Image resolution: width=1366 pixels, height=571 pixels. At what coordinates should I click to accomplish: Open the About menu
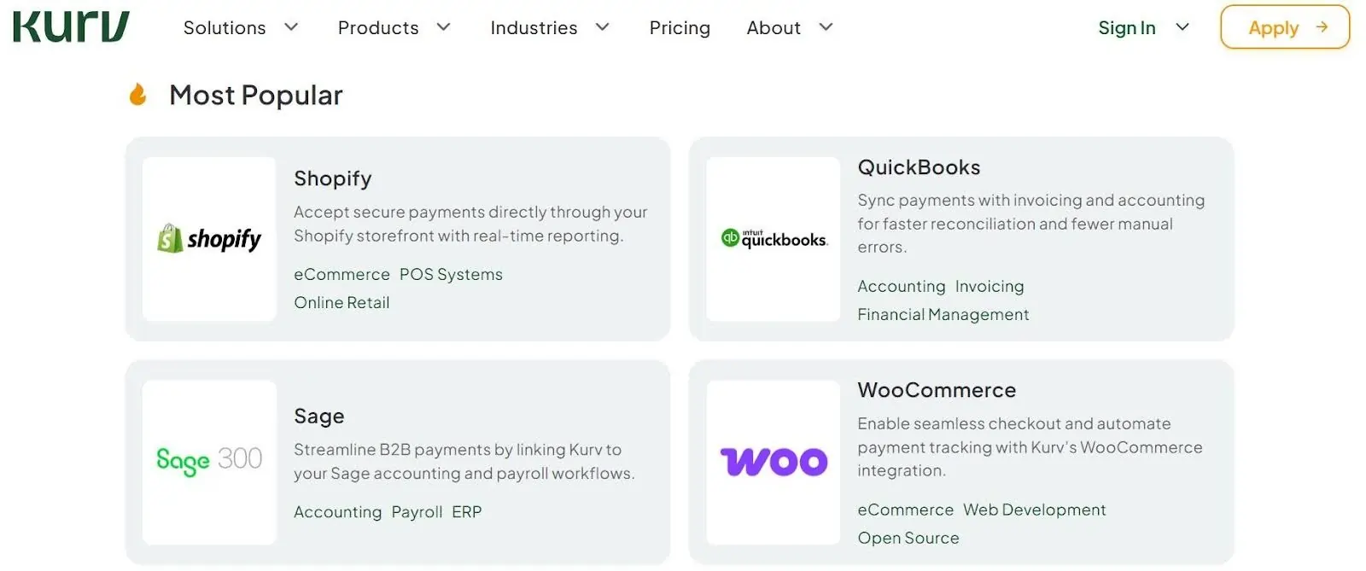point(787,27)
